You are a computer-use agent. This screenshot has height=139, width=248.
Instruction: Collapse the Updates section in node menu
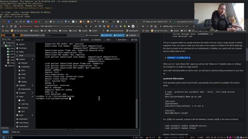coord(33,85)
